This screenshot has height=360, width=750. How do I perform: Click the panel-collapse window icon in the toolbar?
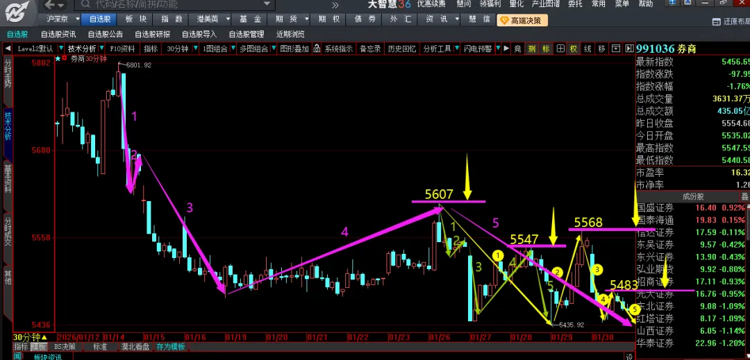point(616,49)
